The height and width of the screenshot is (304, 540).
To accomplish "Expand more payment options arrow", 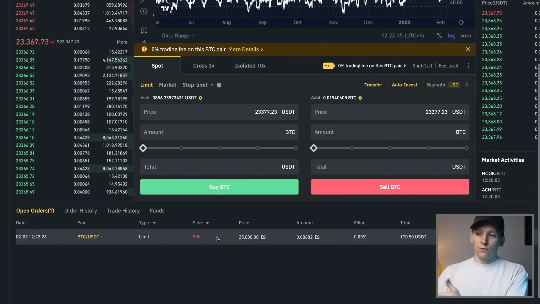I will click(x=467, y=84).
